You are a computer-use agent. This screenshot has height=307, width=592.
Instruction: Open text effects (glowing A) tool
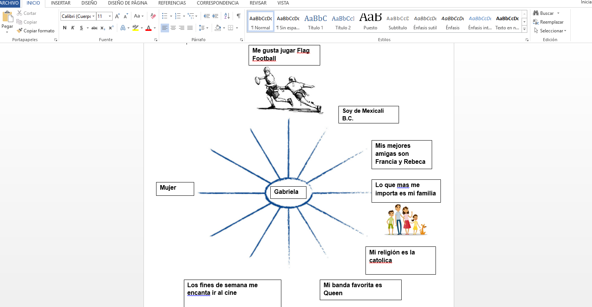click(123, 28)
